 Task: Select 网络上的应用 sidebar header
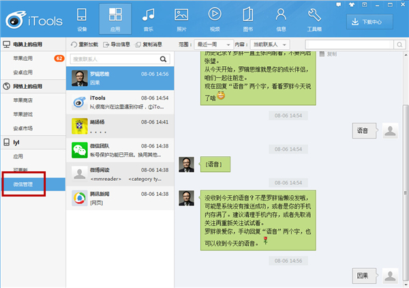click(x=33, y=87)
